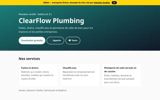Click the hero paragraph starting with Fuites, drains
This screenshot has width=160, height=100.
[56, 30]
